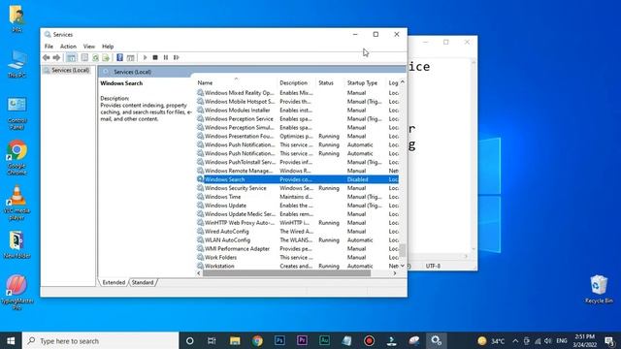621x349 pixels.
Task: Select the Windows Security Service row
Action: tap(298, 188)
